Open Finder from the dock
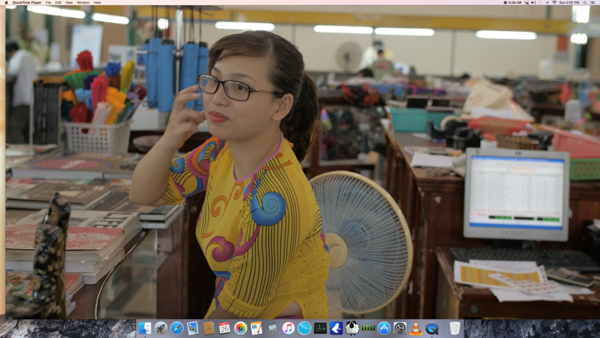This screenshot has width=600, height=338. [x=145, y=328]
